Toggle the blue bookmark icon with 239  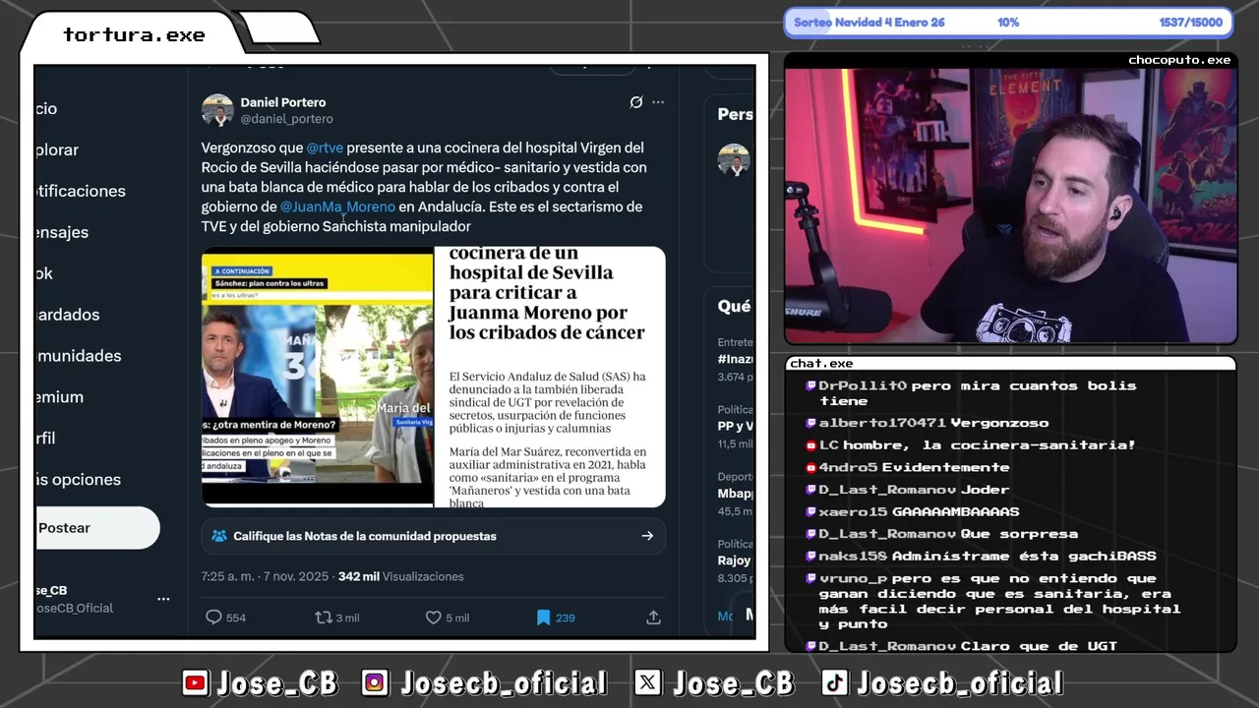point(543,618)
